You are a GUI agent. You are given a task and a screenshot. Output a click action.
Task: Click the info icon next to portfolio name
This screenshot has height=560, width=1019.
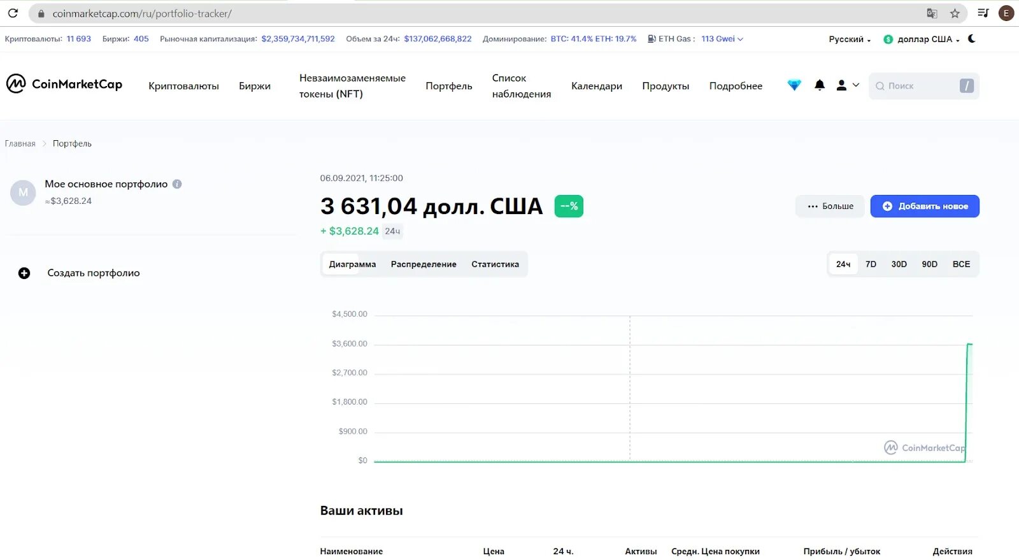pyautogui.click(x=177, y=184)
